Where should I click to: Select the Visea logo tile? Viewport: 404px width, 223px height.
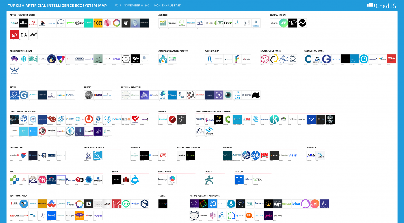coord(209,131)
